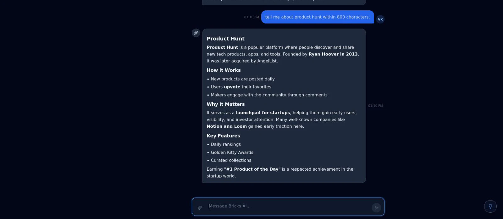The width and height of the screenshot is (503, 219).
Task: Click bold text launchpad for startups
Action: tap(263, 113)
